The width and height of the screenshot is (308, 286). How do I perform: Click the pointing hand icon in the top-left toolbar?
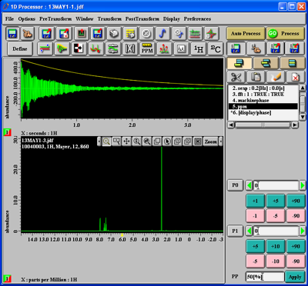pyautogui.click(x=28, y=34)
